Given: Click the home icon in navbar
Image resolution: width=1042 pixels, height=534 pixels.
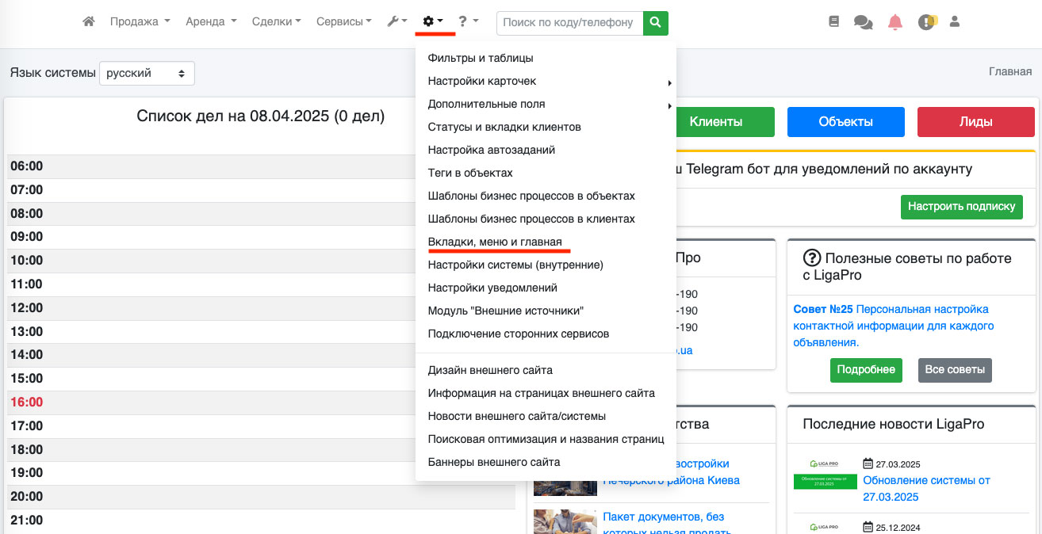Looking at the screenshot, I should 89,22.
